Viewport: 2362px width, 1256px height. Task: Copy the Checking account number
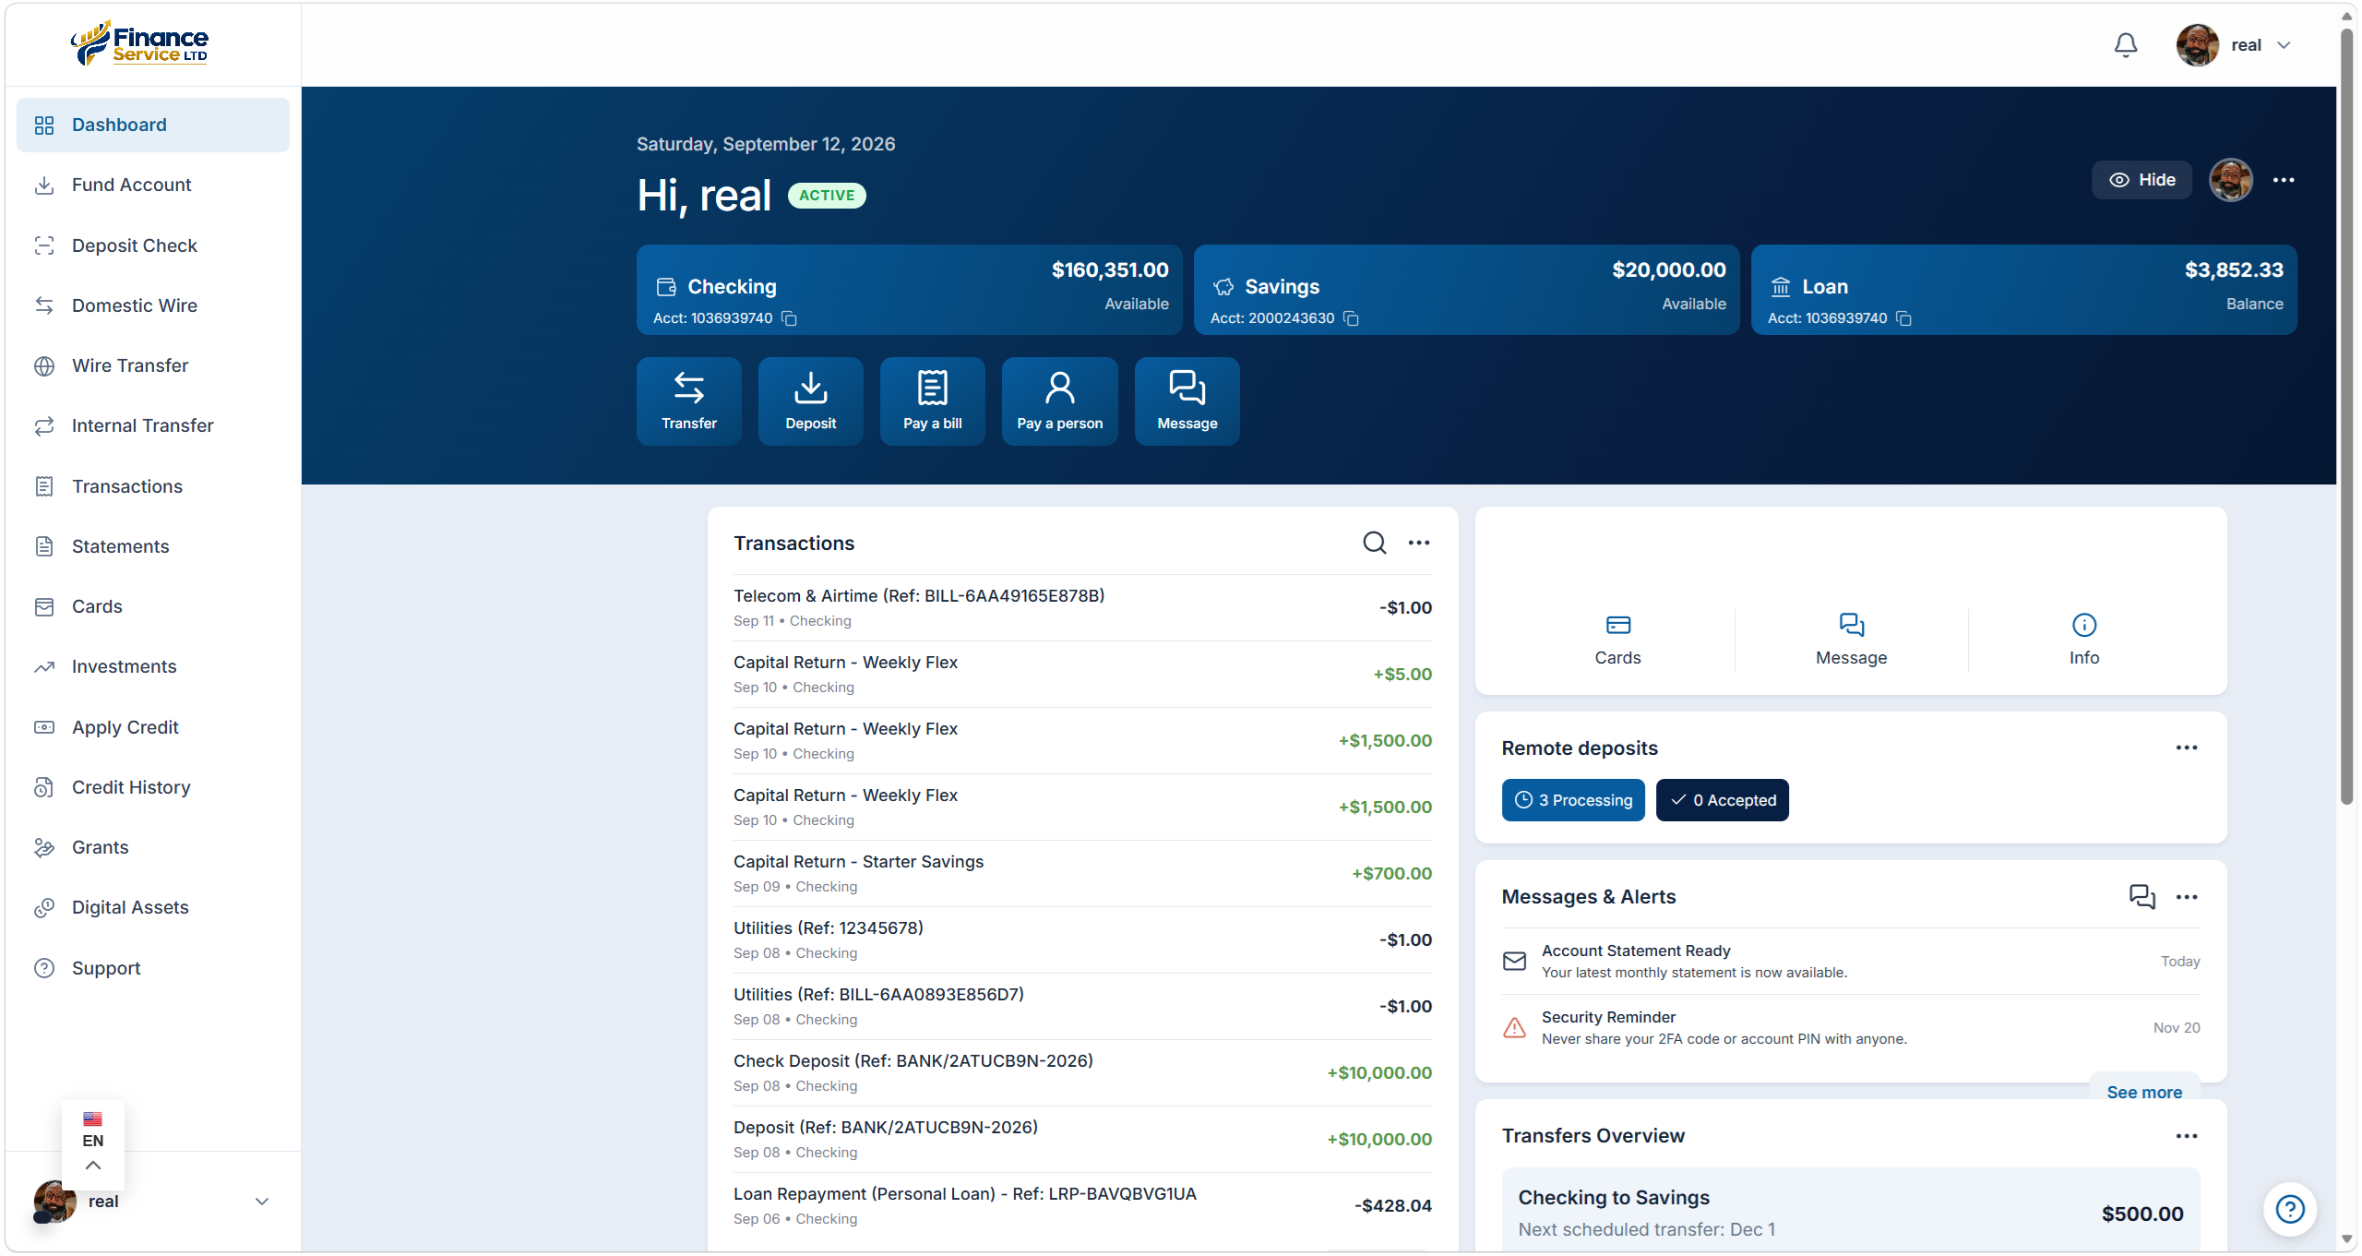pyautogui.click(x=789, y=318)
